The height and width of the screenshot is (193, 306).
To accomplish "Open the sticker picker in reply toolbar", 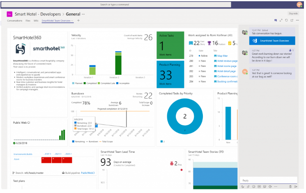I will coord(265,187).
